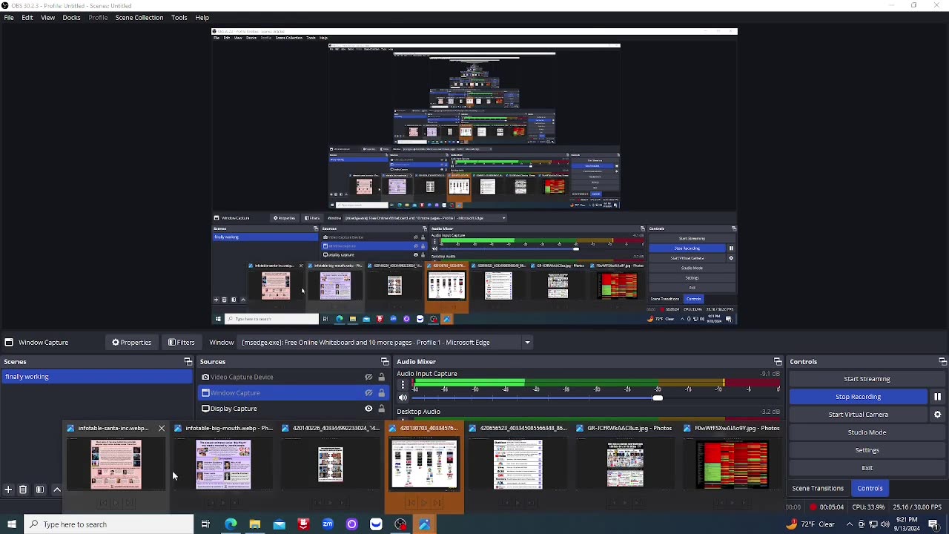Select GR-JCfRWkAAC8uz.jpg Photos thumbnail

(625, 465)
